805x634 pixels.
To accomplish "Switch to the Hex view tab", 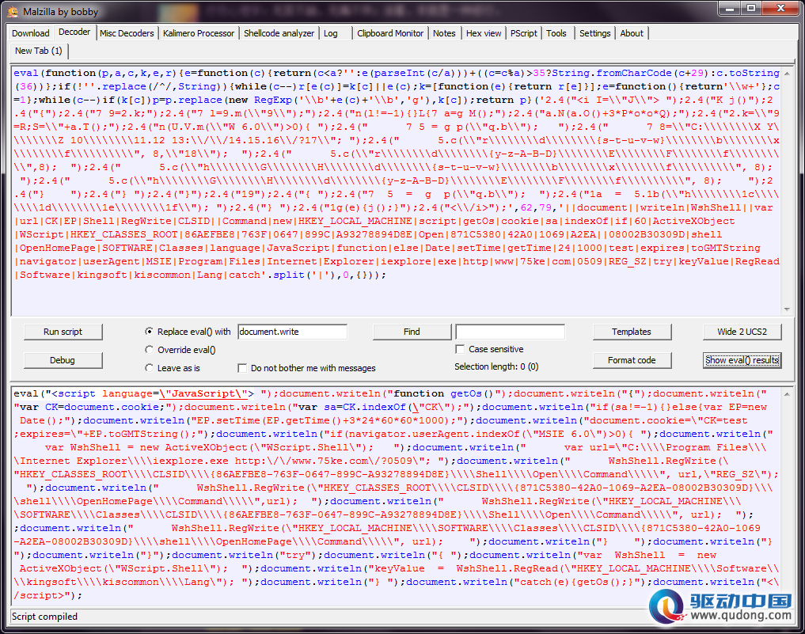I will click(x=484, y=33).
